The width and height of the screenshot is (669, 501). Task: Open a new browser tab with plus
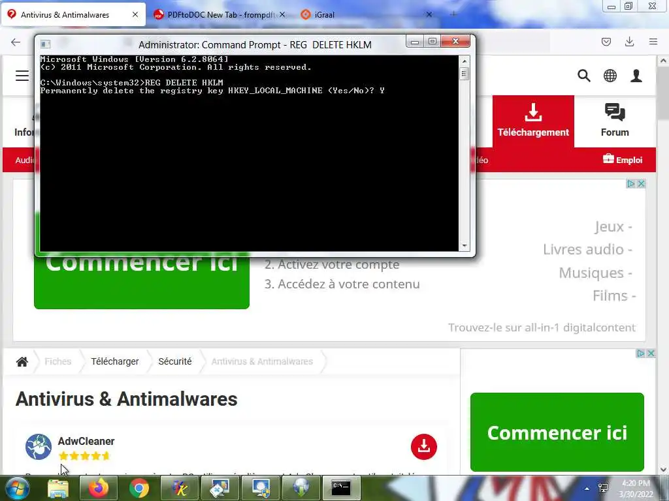click(453, 14)
